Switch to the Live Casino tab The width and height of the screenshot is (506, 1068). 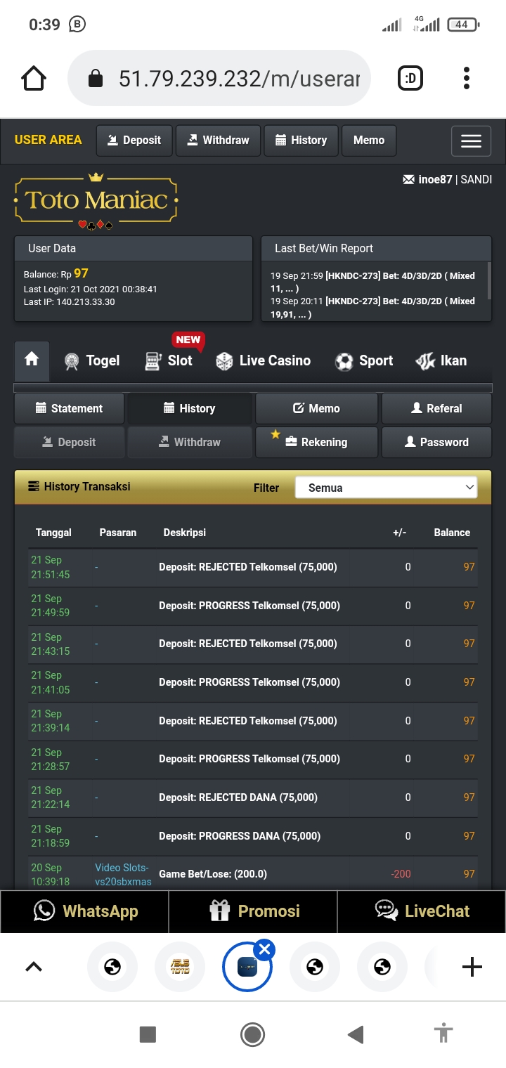click(264, 361)
